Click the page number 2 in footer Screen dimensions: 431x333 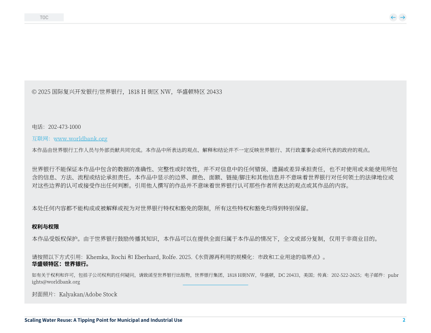click(404, 320)
